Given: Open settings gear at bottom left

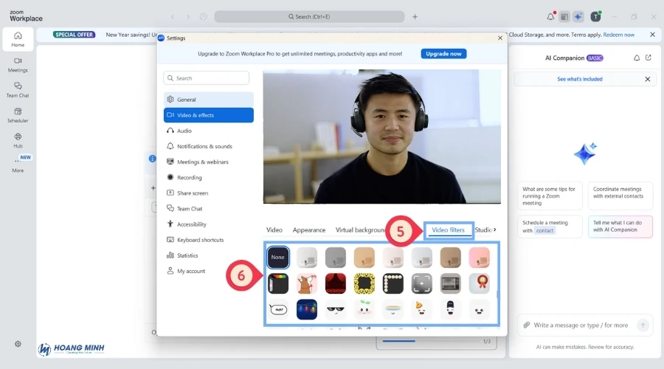Looking at the screenshot, I should [x=18, y=344].
